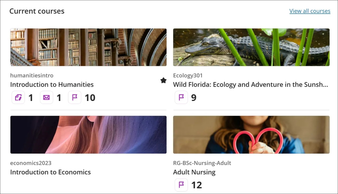The width and height of the screenshot is (338, 194).
Task: Open the Wild Florida: Ecology and Adventure course
Action: (250, 85)
